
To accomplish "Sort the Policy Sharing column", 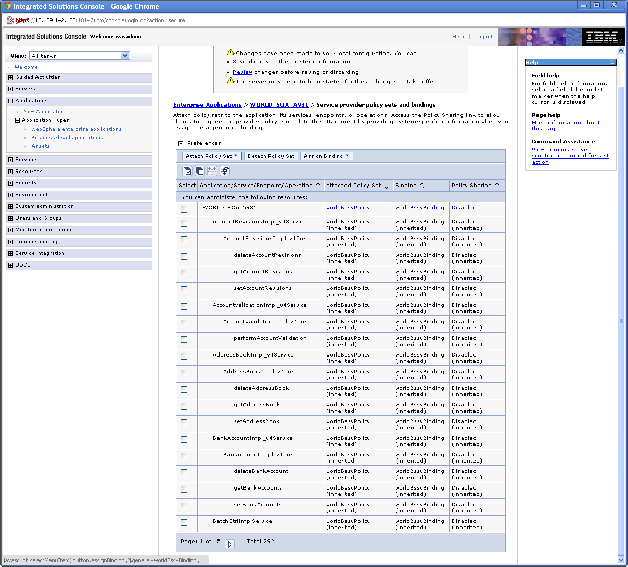I will pyautogui.click(x=497, y=186).
